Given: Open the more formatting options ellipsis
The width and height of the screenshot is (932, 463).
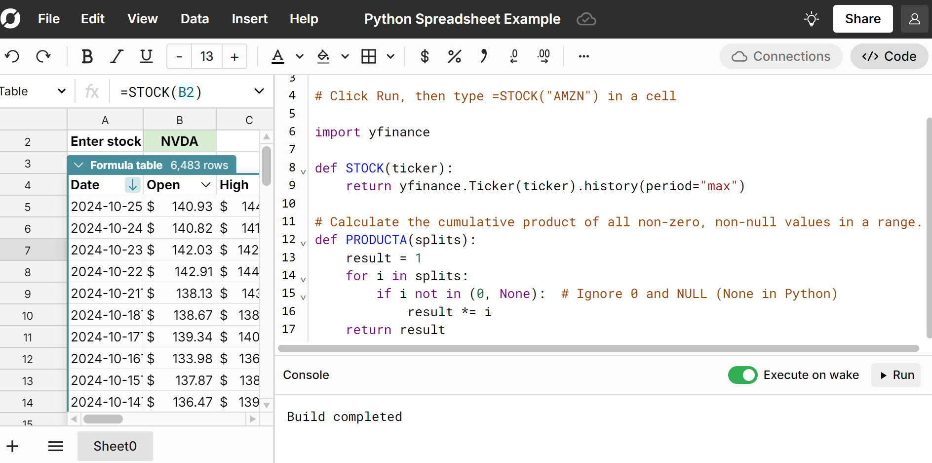Looking at the screenshot, I should tap(583, 56).
